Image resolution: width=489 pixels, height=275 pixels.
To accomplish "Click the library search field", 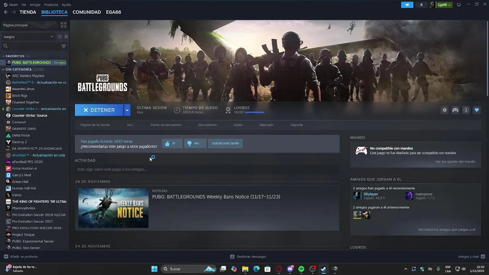I will coord(31,46).
